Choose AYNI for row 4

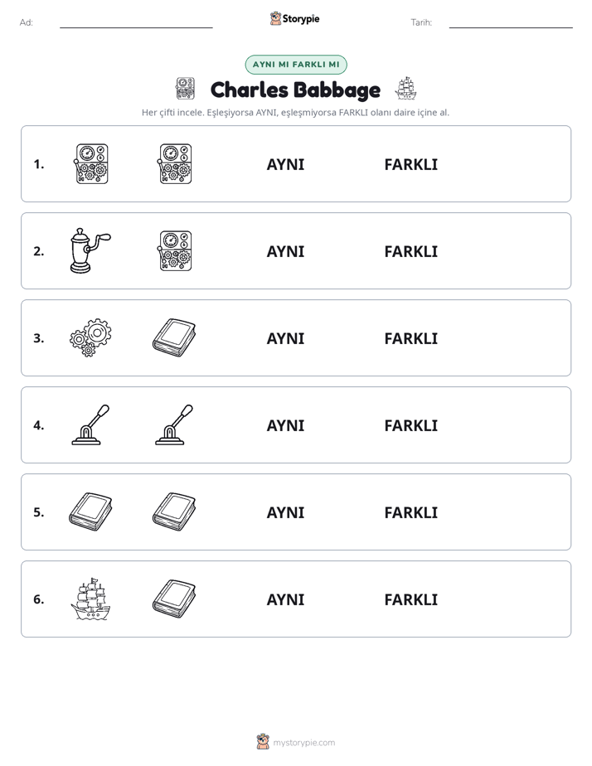coord(285,425)
